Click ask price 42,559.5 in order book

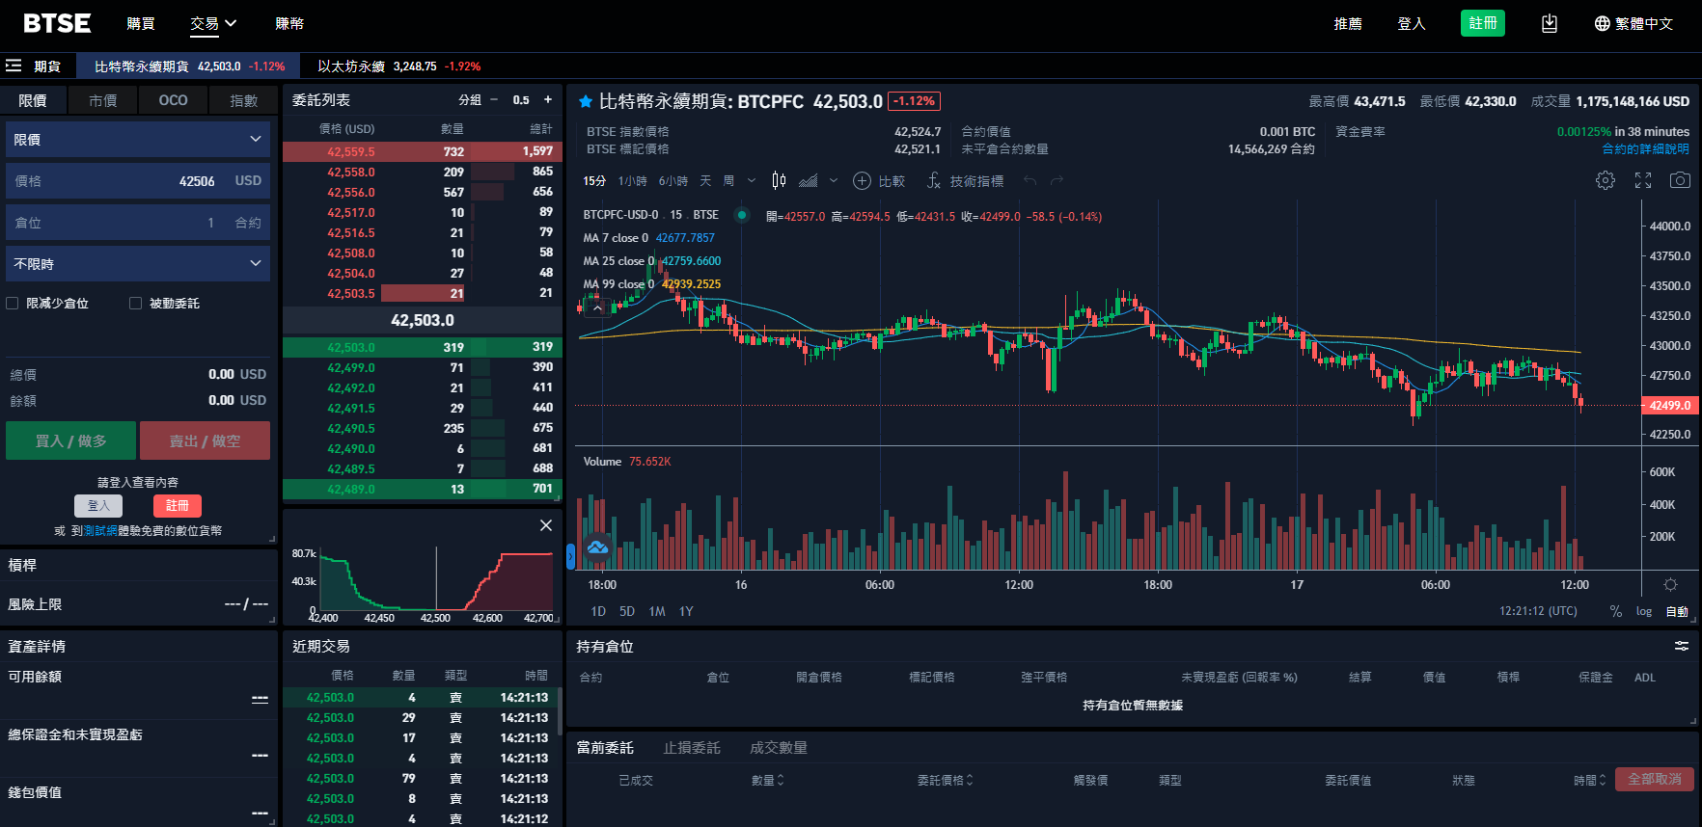(351, 151)
